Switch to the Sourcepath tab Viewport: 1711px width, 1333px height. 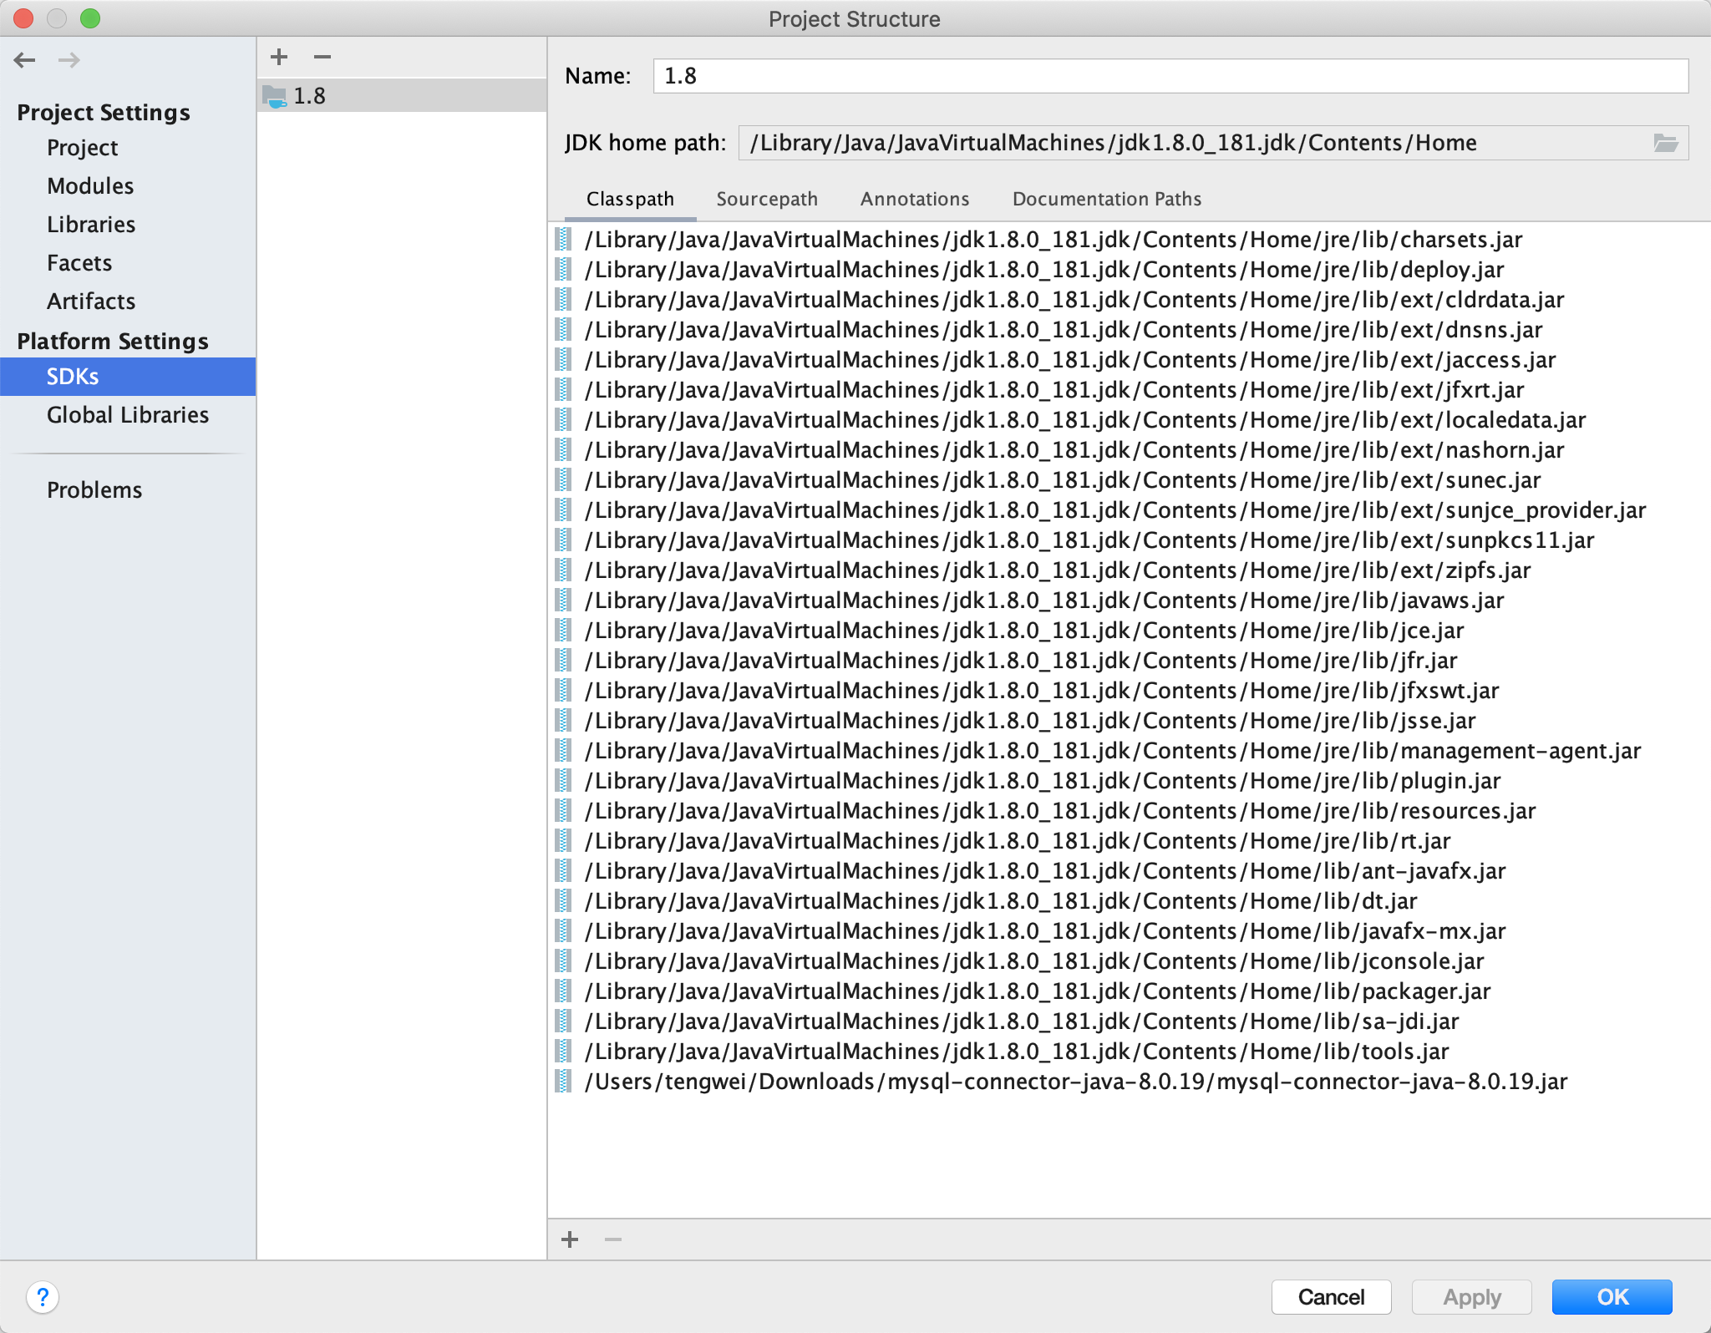click(766, 199)
